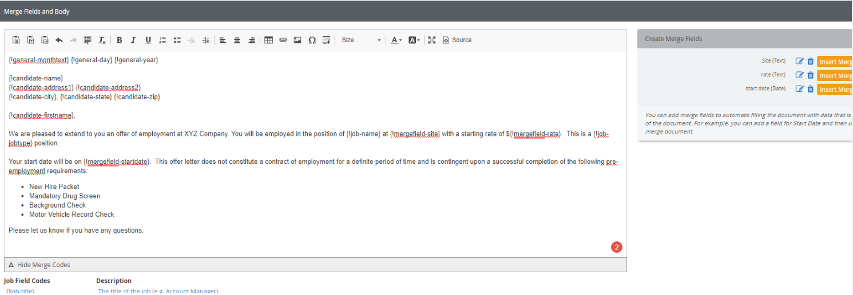
Task: Click the Undo arrow in editor toolbar
Action: [x=59, y=40]
